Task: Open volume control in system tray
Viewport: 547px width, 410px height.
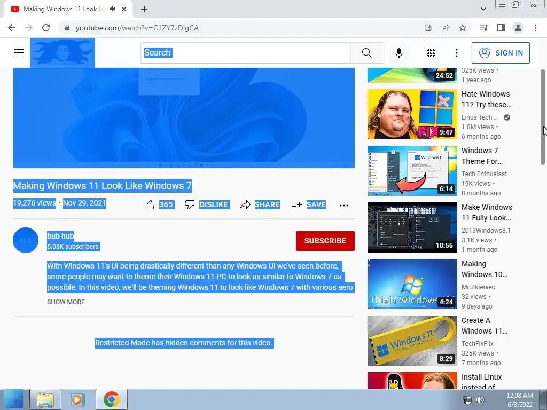Action: point(480,400)
